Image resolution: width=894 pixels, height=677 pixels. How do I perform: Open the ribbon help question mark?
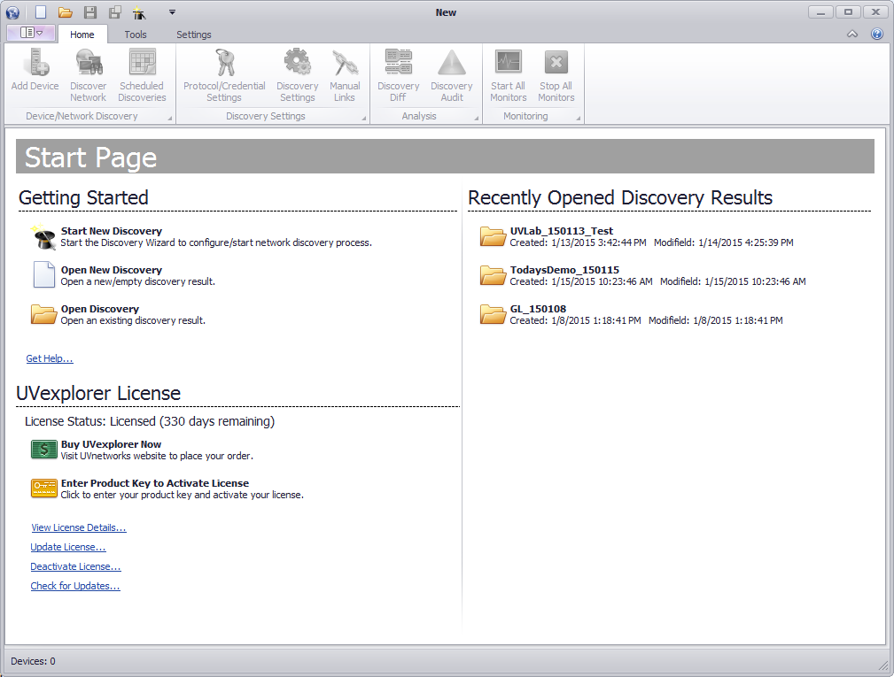[x=877, y=34]
